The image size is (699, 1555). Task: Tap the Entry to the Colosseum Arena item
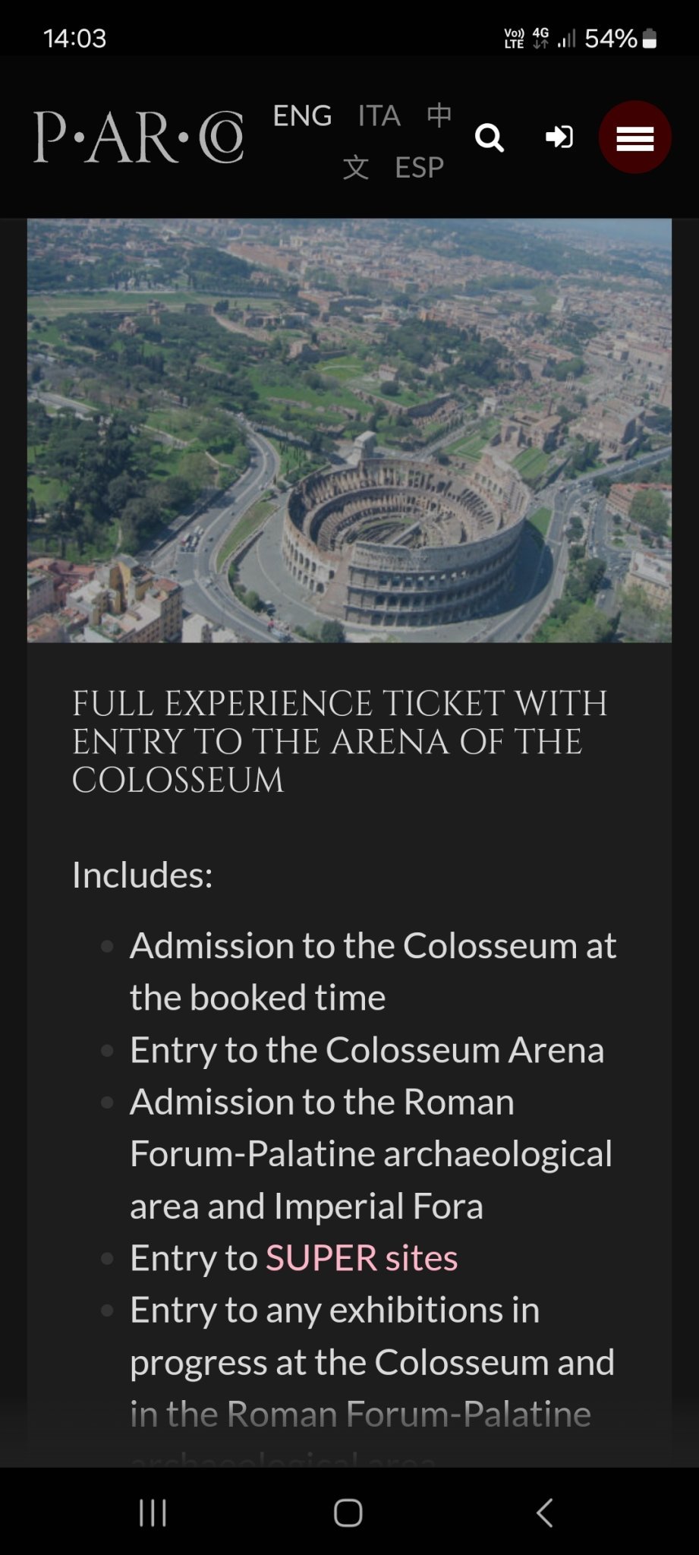[x=367, y=1049]
